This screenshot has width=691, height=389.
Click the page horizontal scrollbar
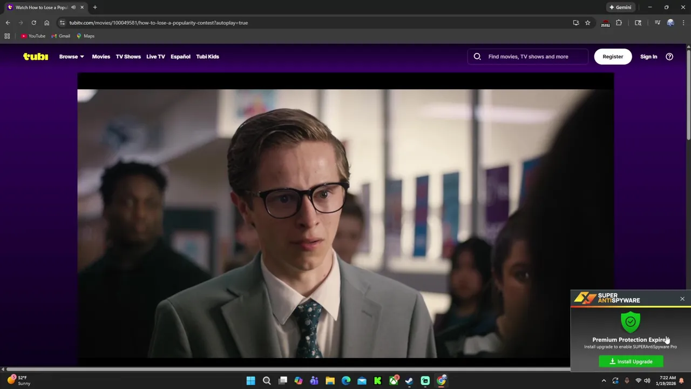[288, 369]
